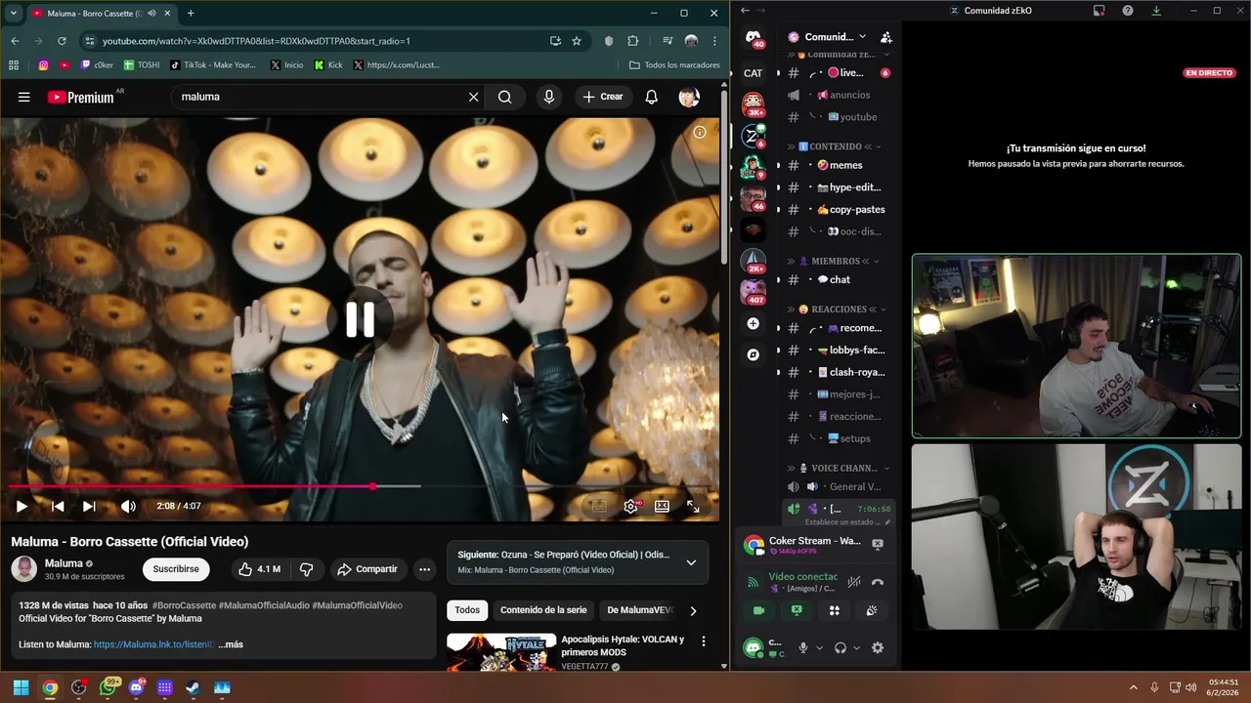Image resolution: width=1251 pixels, height=703 pixels.
Task: Clear the YouTube search text
Action: pyautogui.click(x=473, y=97)
